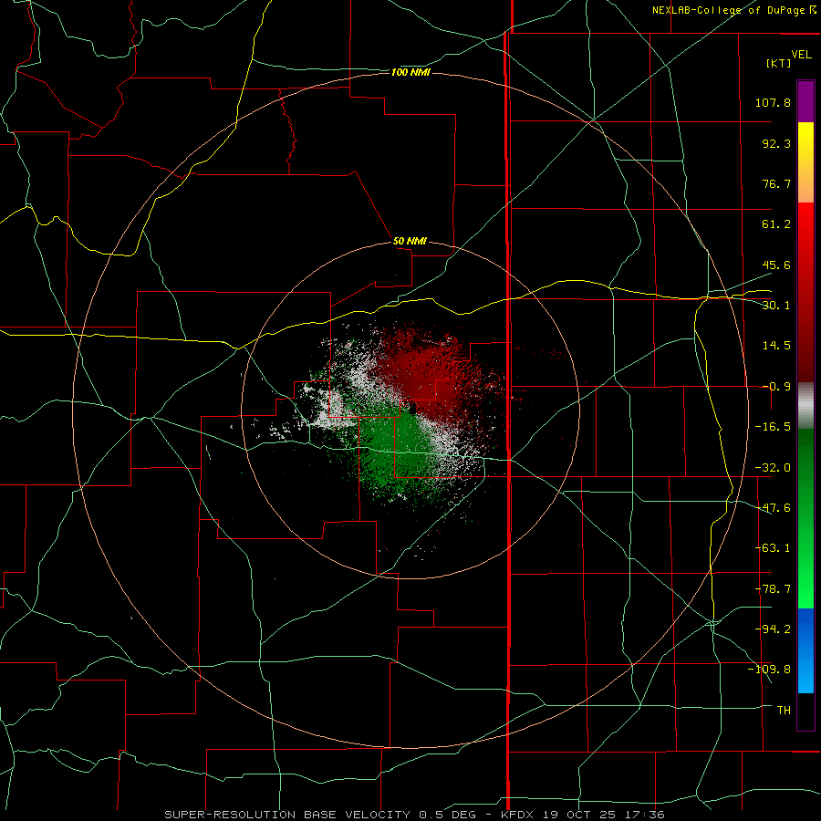The image size is (821, 821).
Task: Click the '[KT]' units label
Action: pyautogui.click(x=778, y=63)
